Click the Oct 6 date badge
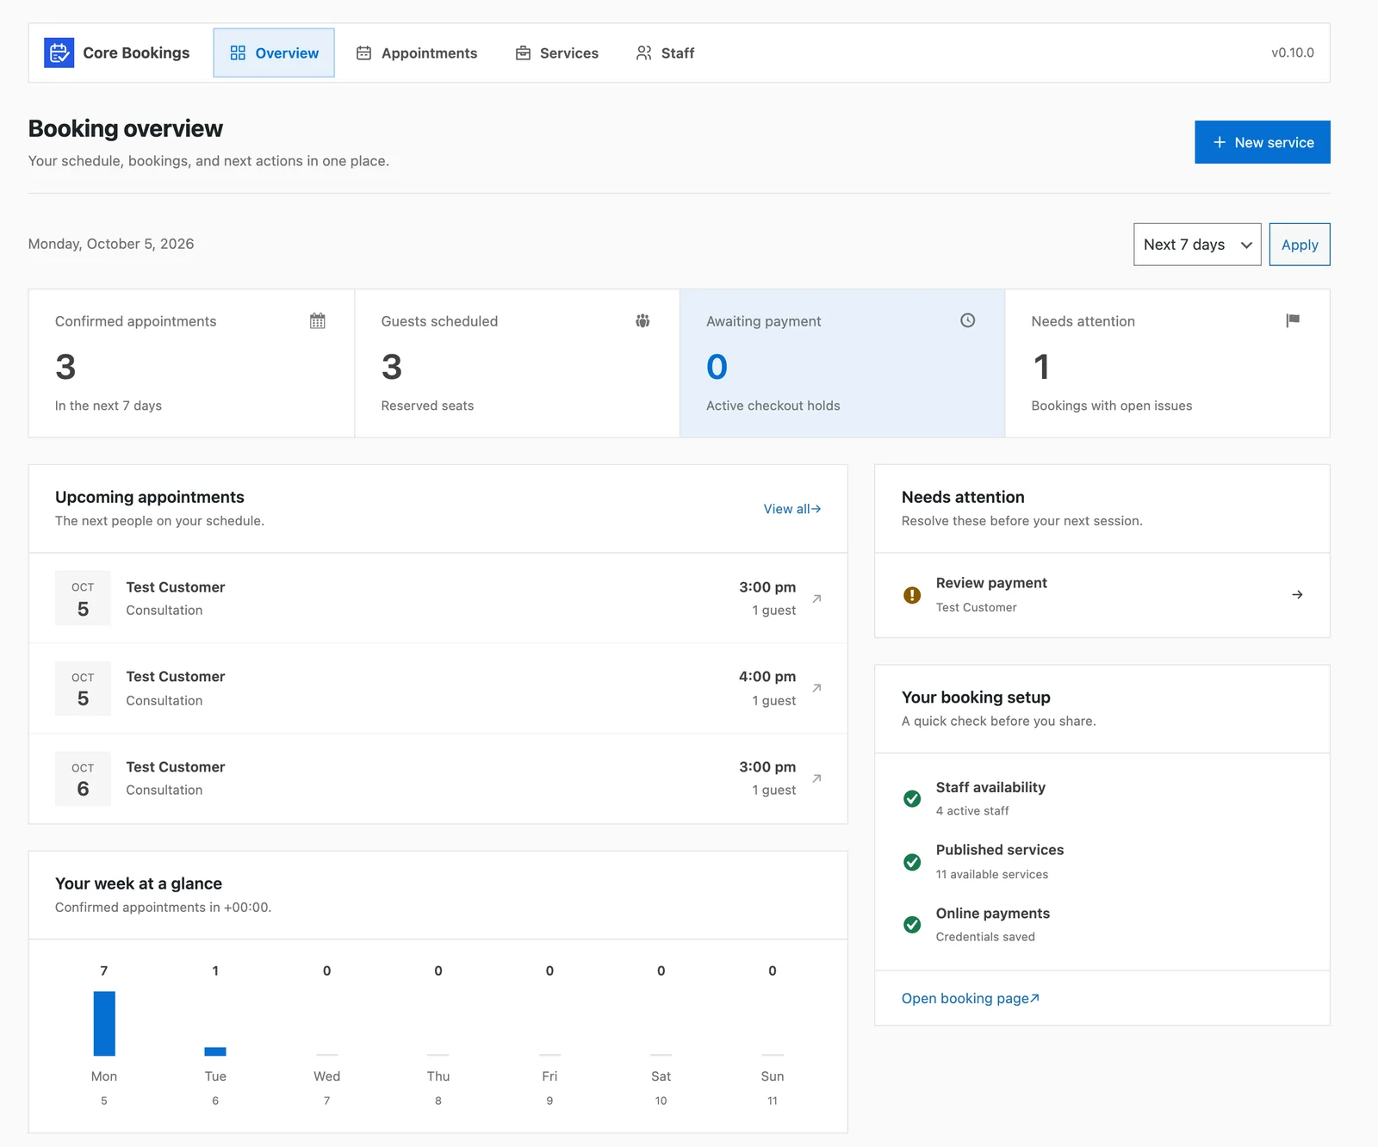The image size is (1378, 1147). [x=83, y=778]
